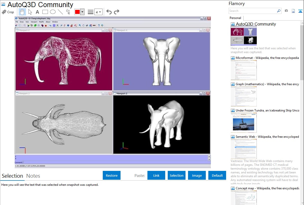
Task: Click the camera capture icon
Action: pos(286,11)
